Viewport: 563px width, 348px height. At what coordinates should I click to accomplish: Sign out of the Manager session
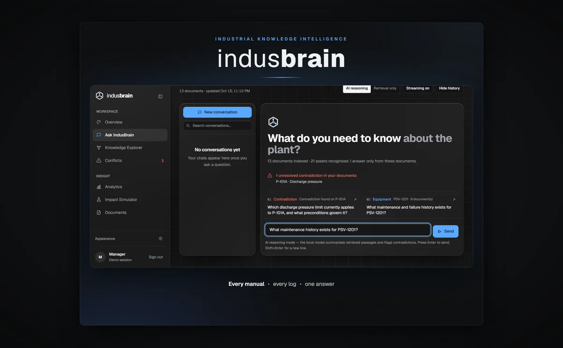pos(156,257)
